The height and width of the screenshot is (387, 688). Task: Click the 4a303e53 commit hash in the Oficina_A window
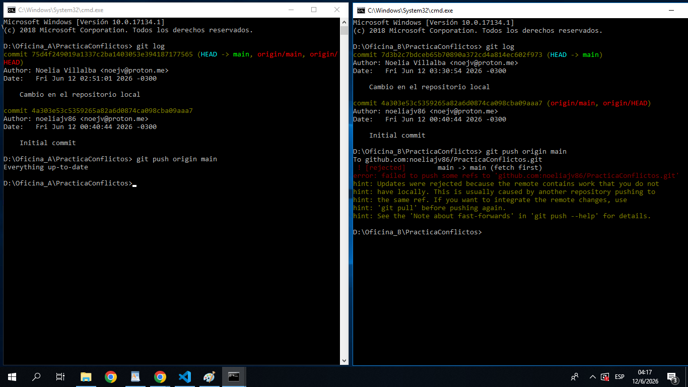(x=112, y=111)
